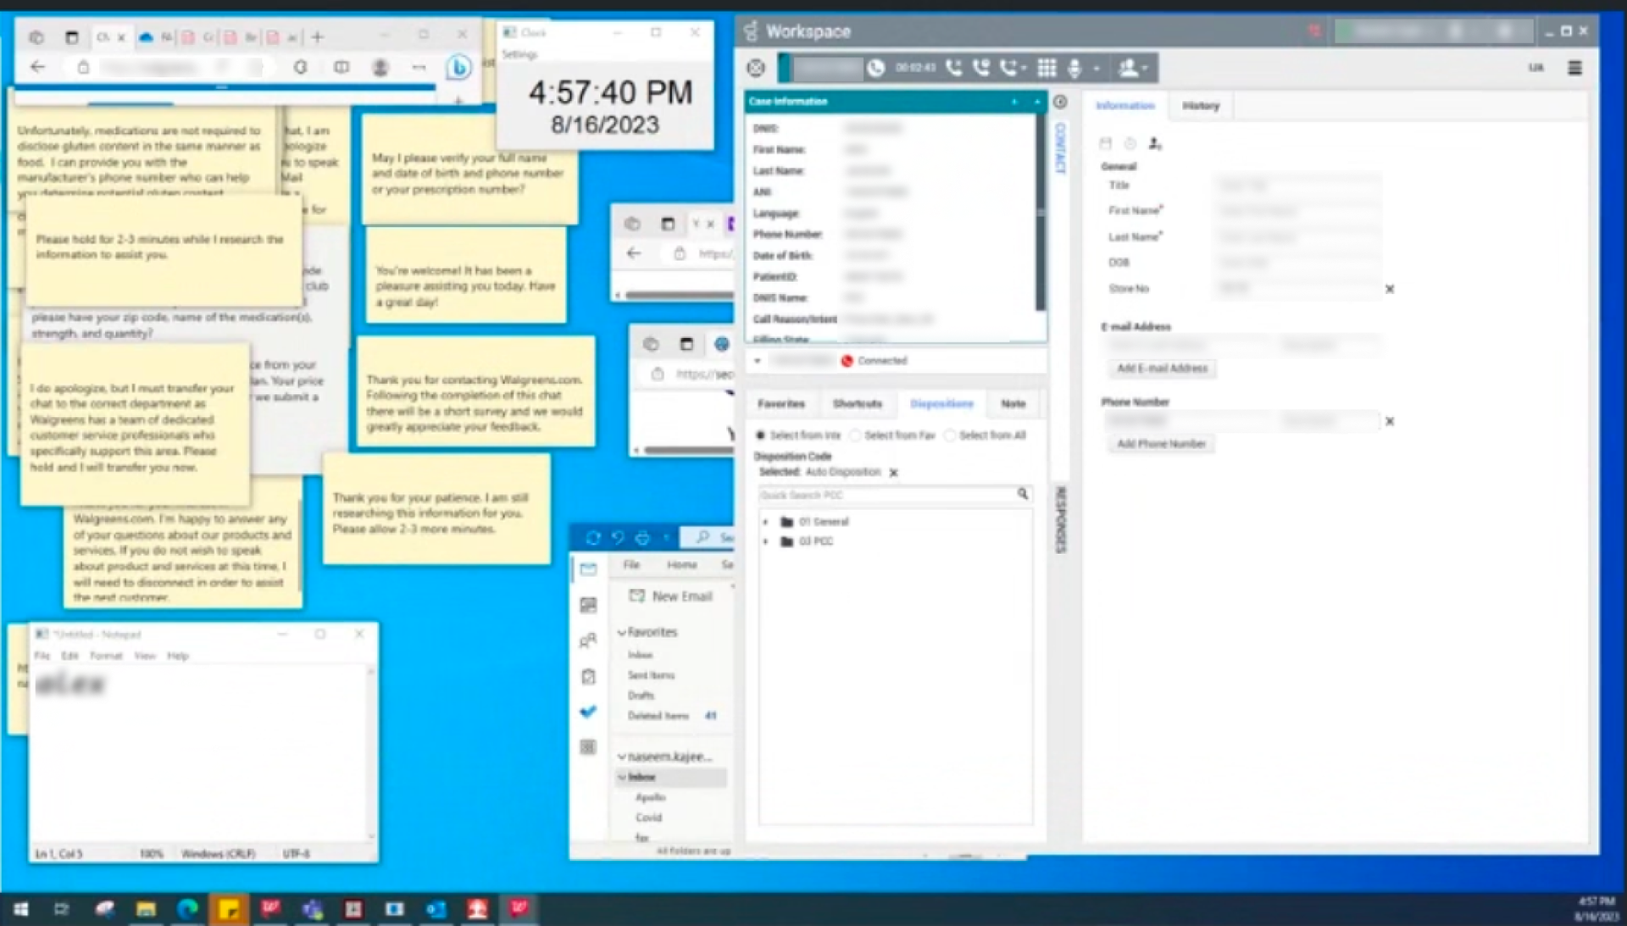The image size is (1627, 926).
Task: Open Outlook People view in sidebar
Action: point(588,640)
